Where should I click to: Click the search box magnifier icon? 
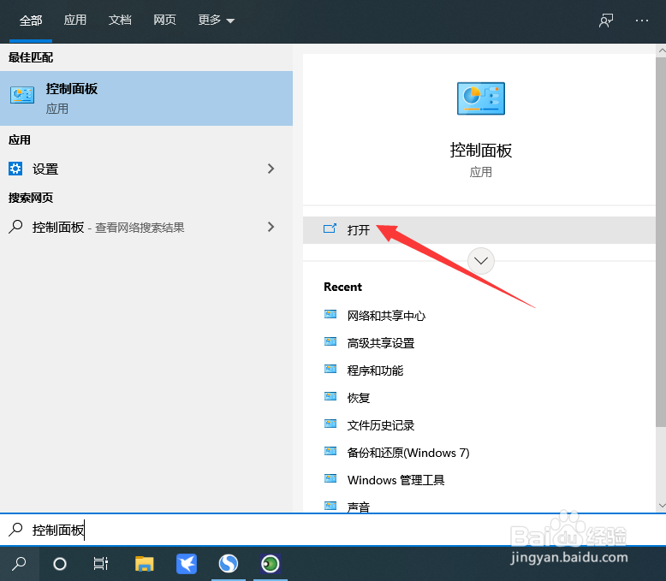pos(15,529)
